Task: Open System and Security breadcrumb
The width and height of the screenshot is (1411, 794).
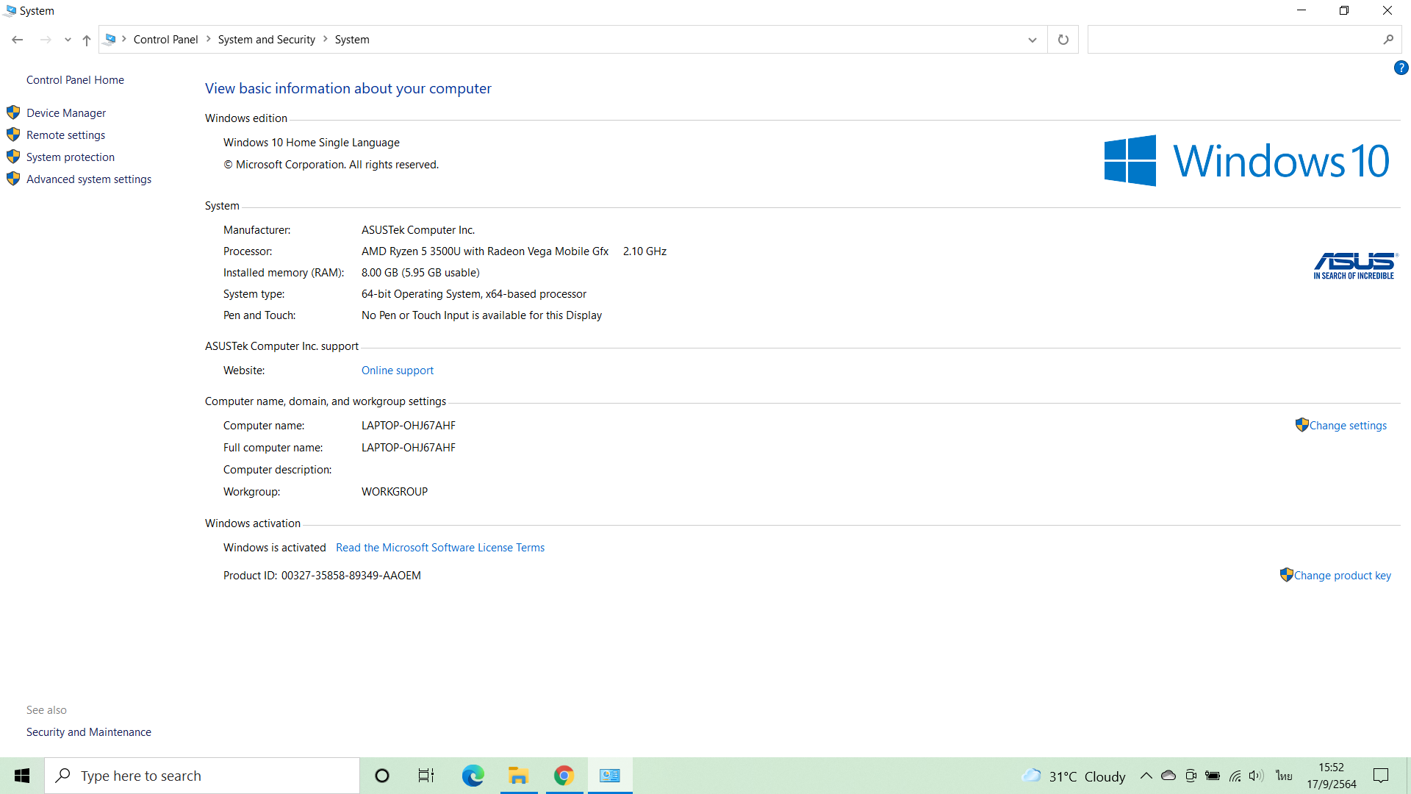Action: (266, 40)
